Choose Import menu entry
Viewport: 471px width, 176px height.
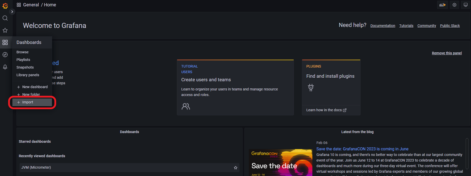coord(32,102)
